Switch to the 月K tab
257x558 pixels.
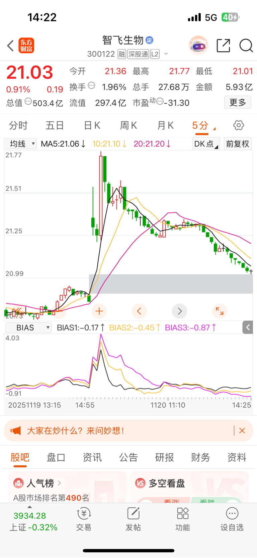(x=165, y=125)
